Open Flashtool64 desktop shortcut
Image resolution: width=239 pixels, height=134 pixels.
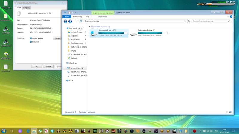(x=6, y=43)
